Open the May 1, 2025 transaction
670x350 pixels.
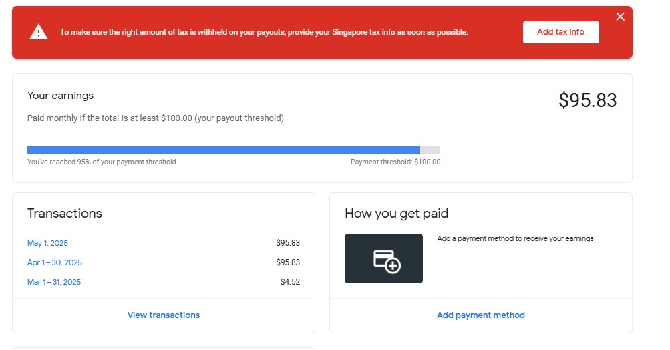pos(47,243)
